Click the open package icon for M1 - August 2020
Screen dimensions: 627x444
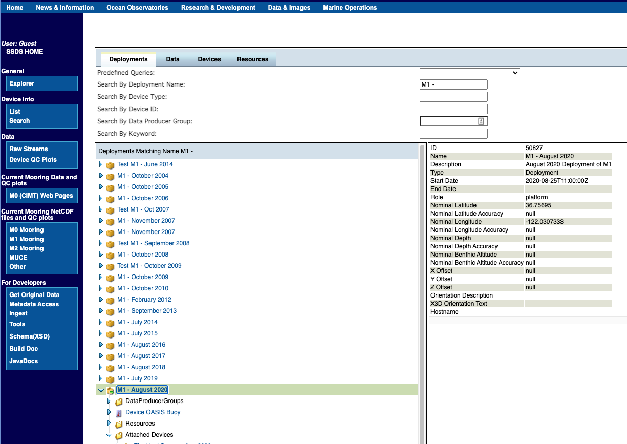(110, 390)
